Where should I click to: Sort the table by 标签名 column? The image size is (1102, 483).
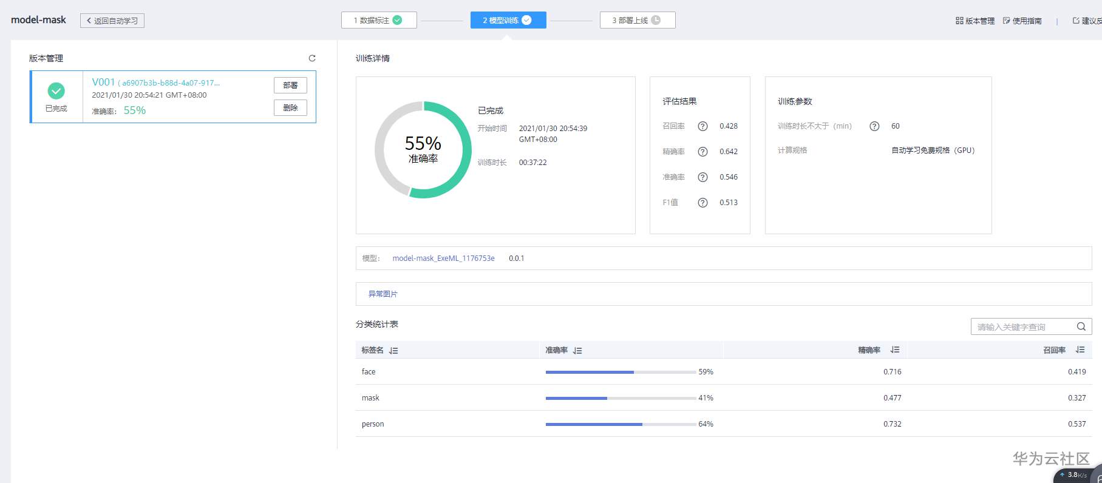coord(393,351)
